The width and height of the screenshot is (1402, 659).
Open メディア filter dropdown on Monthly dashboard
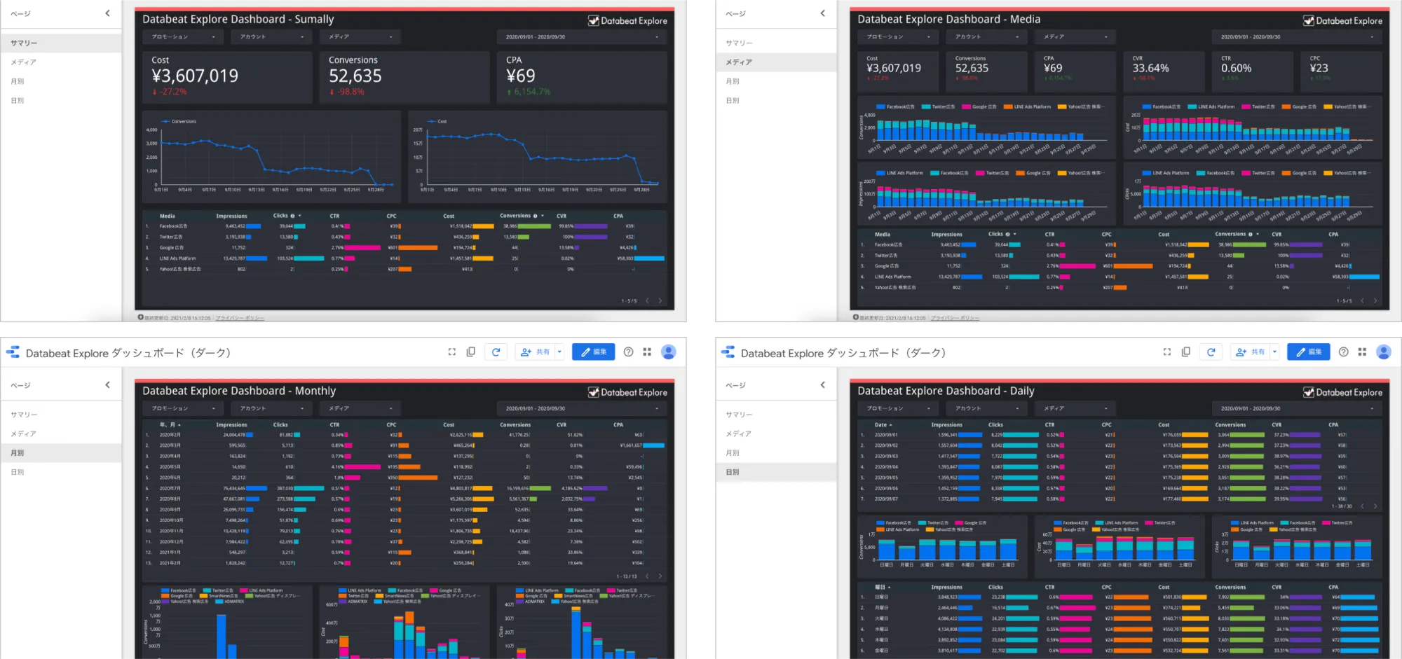click(360, 408)
